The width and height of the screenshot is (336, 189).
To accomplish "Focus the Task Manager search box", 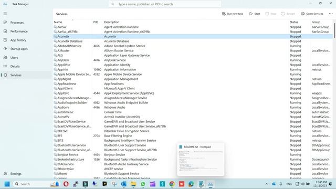I will click(165, 4).
